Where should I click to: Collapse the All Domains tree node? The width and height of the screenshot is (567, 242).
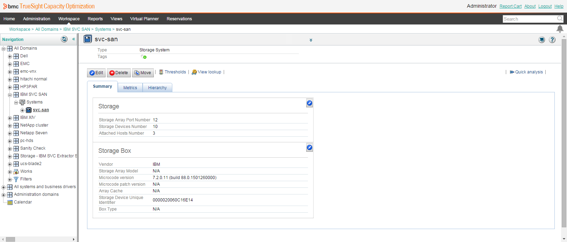[3, 49]
